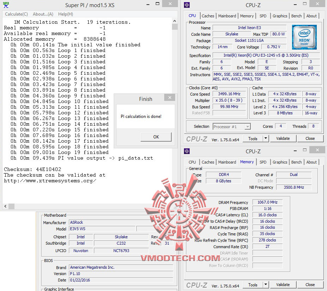Click OK in the Finish dialog
This screenshot has width=327, height=291.
pyautogui.click(x=156, y=137)
